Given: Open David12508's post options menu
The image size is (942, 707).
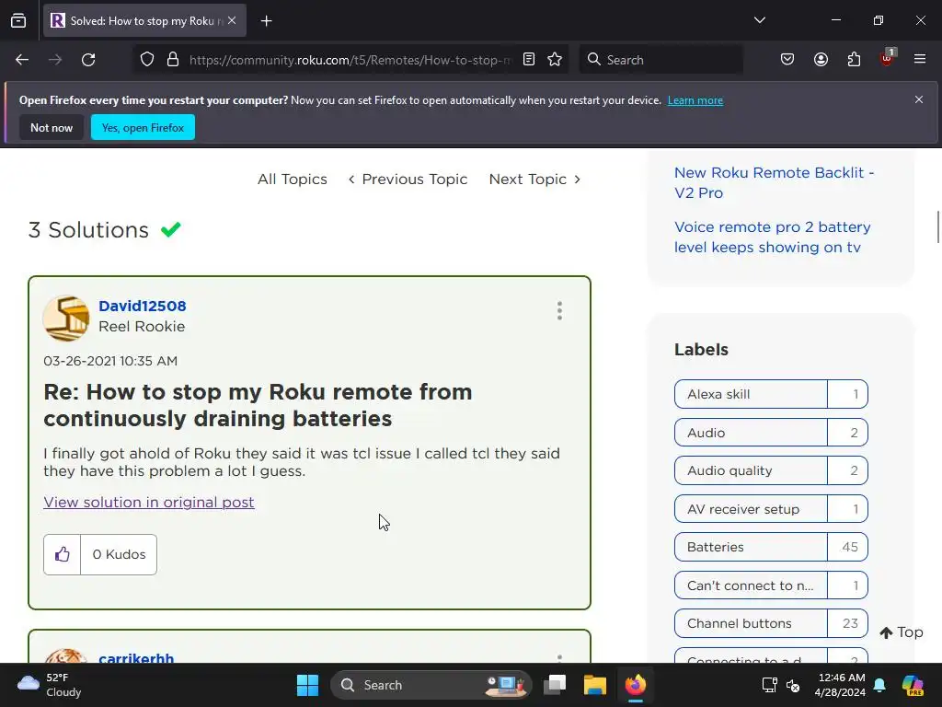Looking at the screenshot, I should (559, 311).
